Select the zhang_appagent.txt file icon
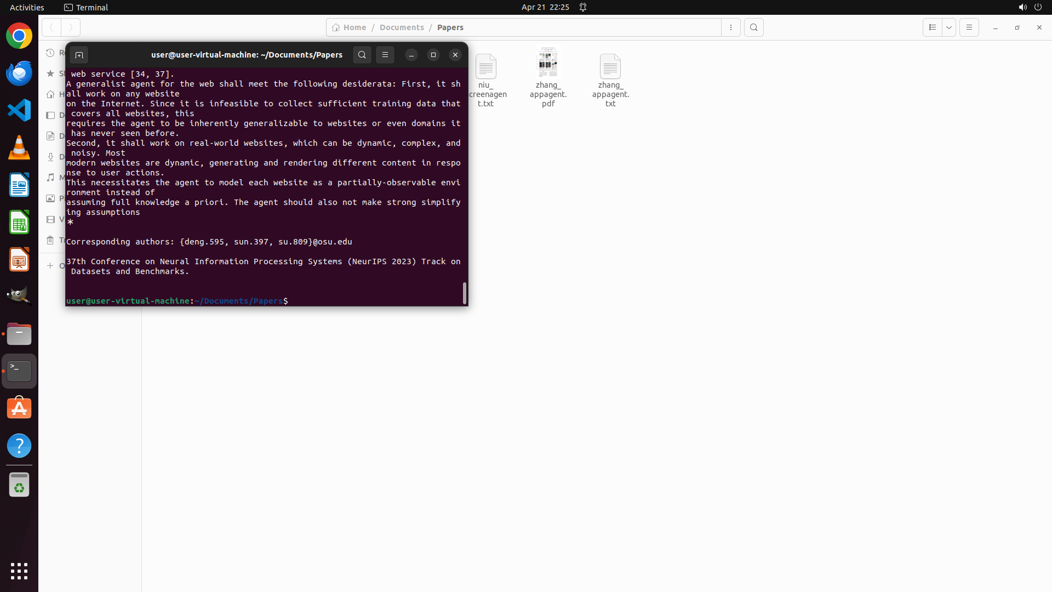This screenshot has height=592, width=1052. coord(610,67)
